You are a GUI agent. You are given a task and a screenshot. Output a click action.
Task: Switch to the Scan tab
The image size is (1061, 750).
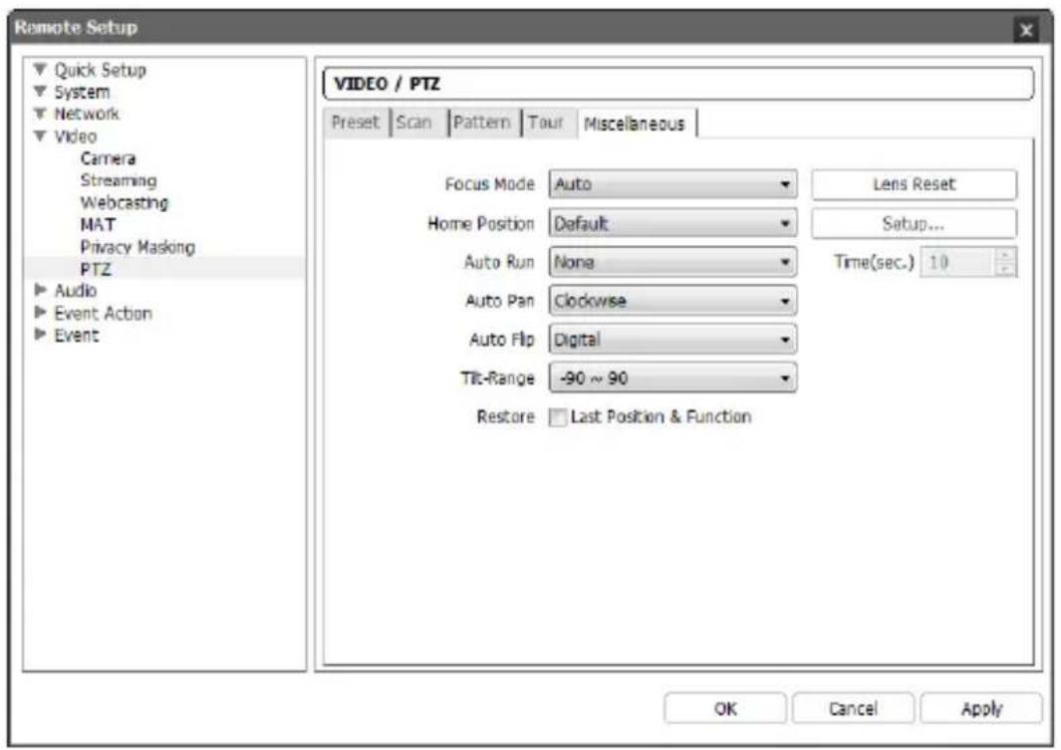tap(418, 124)
